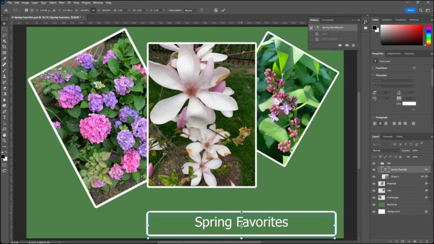Select the Move tool
The width and height of the screenshot is (434, 244).
[4, 24]
